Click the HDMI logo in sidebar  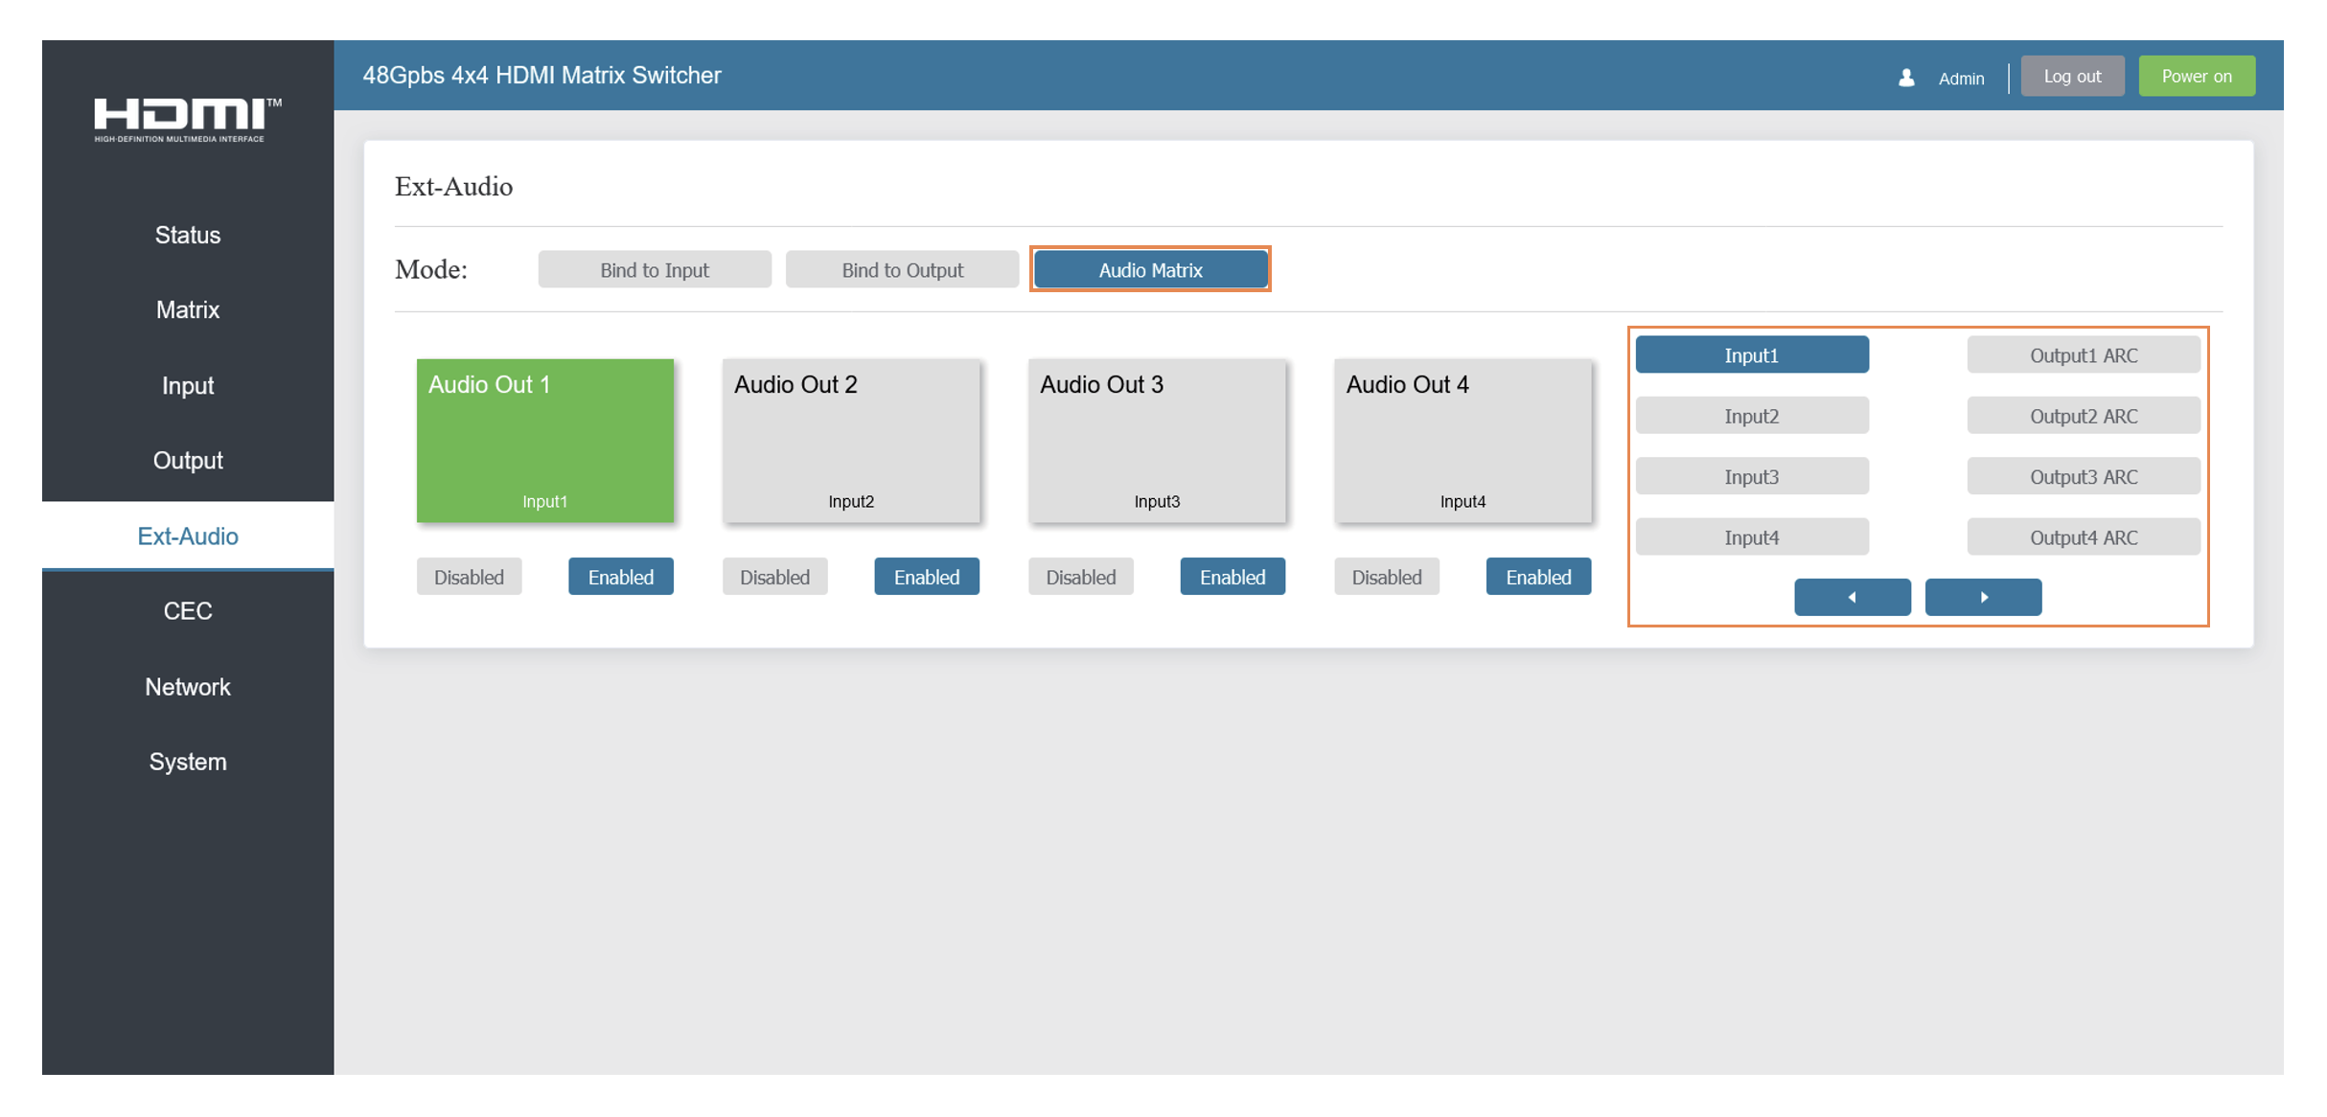coord(188,120)
